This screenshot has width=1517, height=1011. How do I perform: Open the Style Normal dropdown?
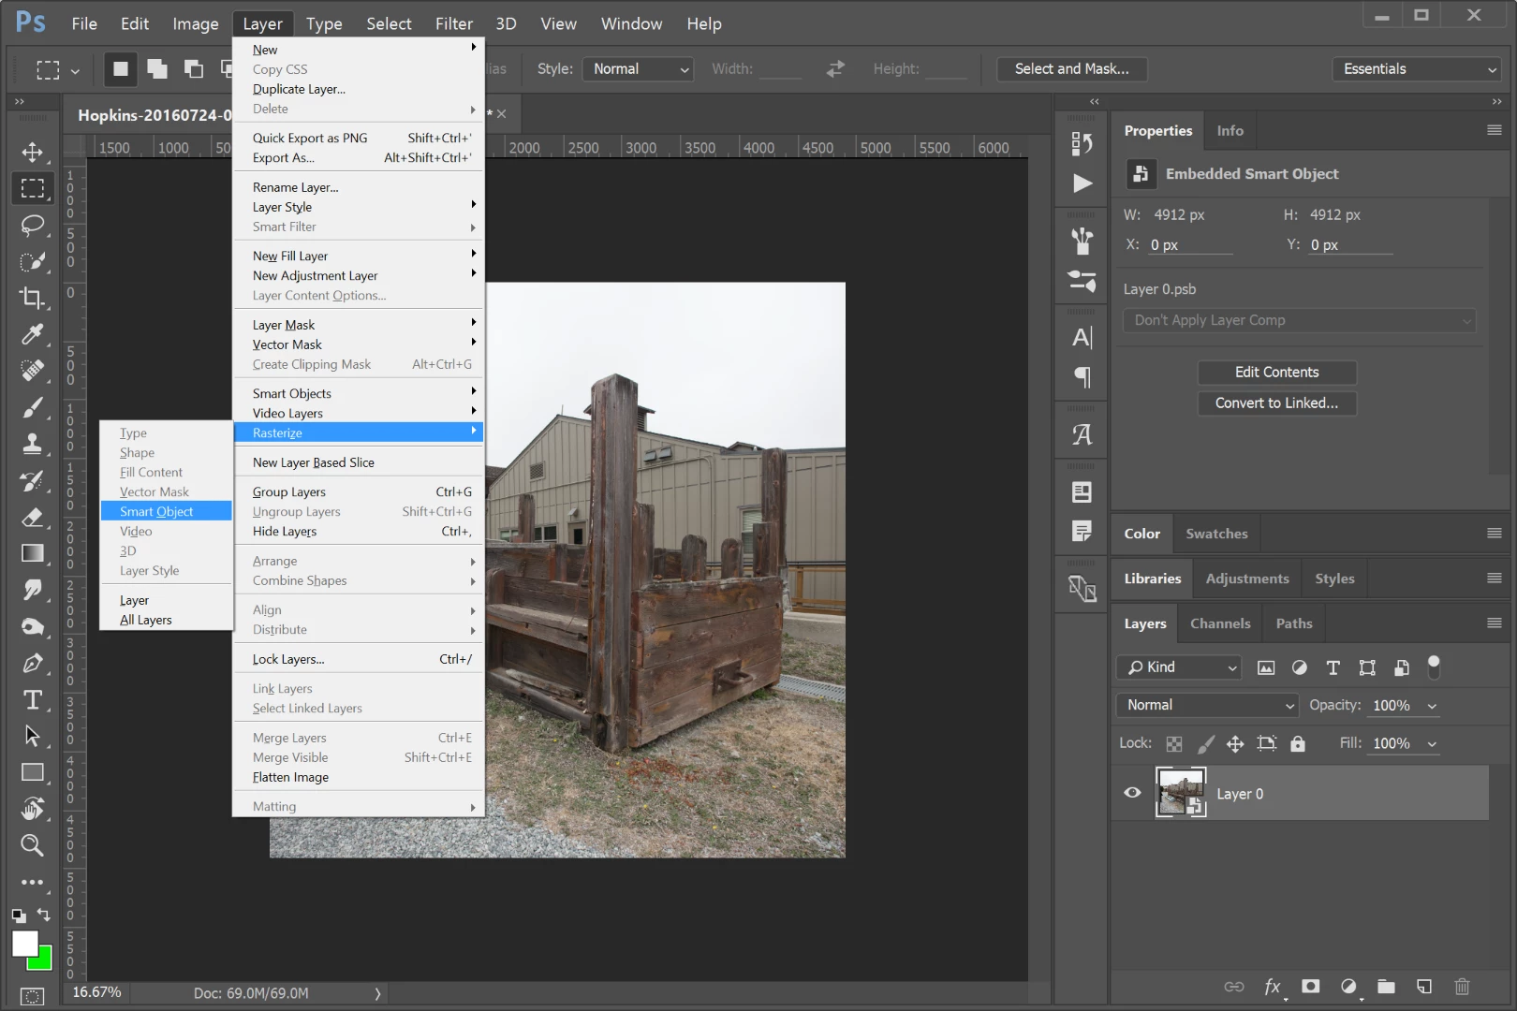pyautogui.click(x=638, y=68)
